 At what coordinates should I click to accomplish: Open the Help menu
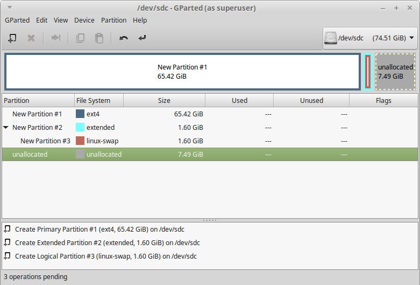pyautogui.click(x=140, y=20)
